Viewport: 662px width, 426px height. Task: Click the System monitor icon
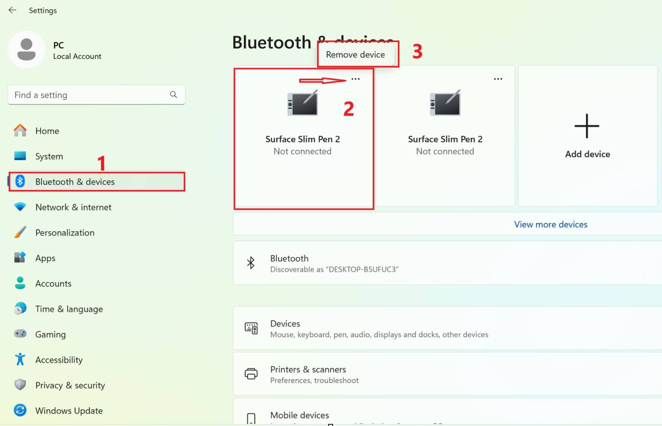(x=20, y=156)
